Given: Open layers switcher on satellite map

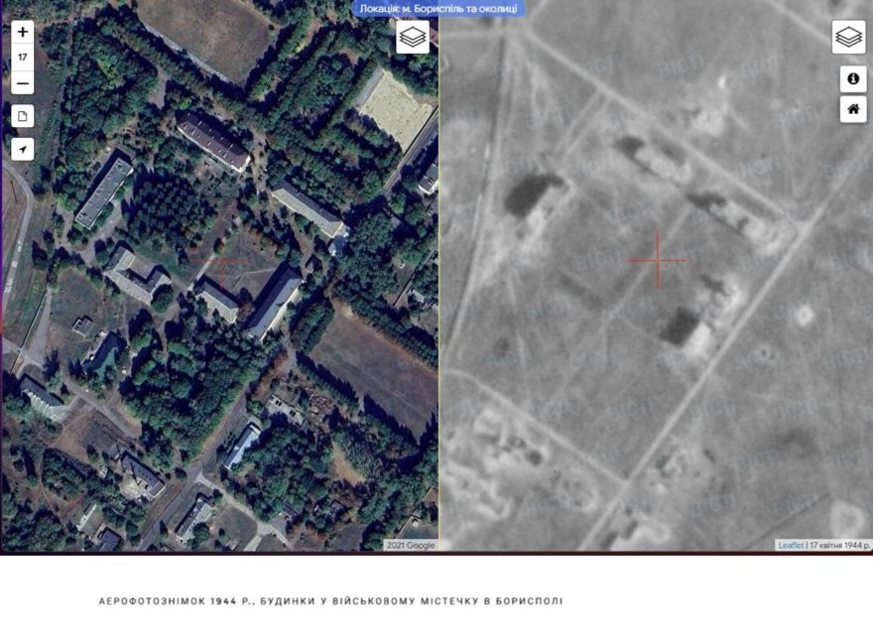Looking at the screenshot, I should (x=413, y=37).
